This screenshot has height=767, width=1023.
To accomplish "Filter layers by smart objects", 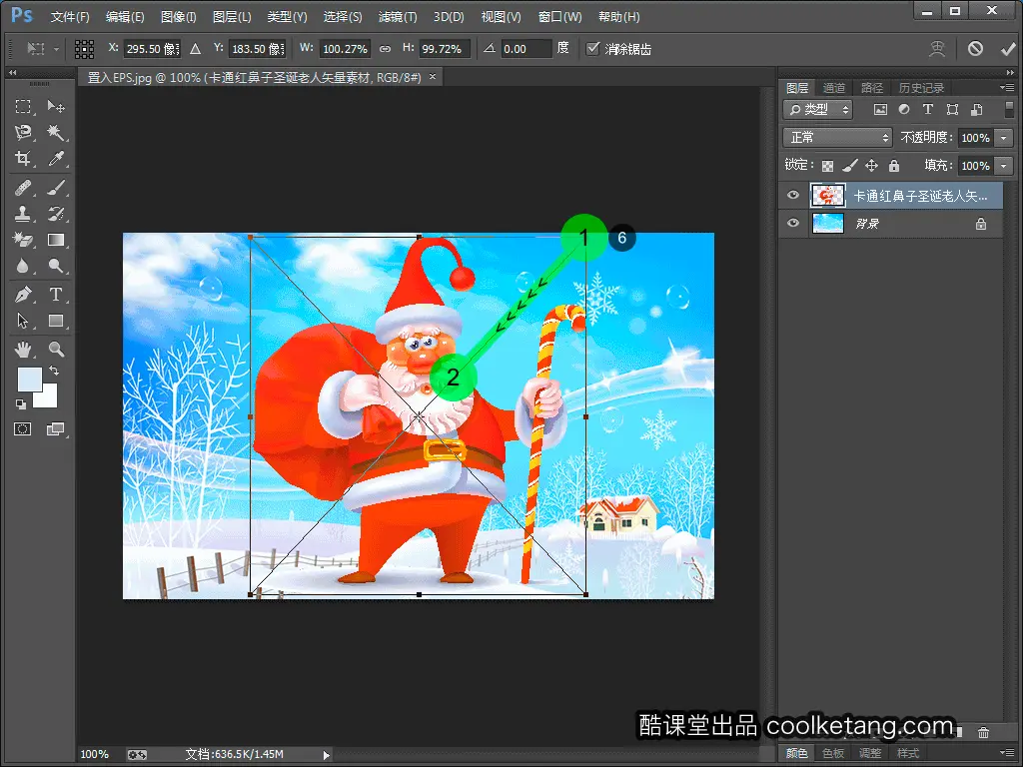I will [x=977, y=110].
